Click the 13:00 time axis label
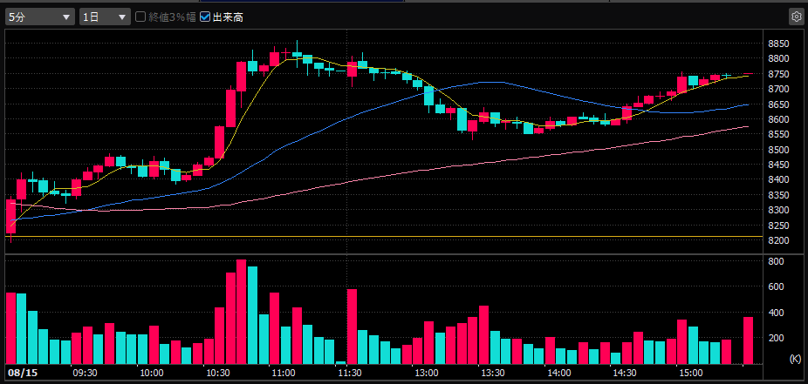808x384 pixels. tap(428, 372)
